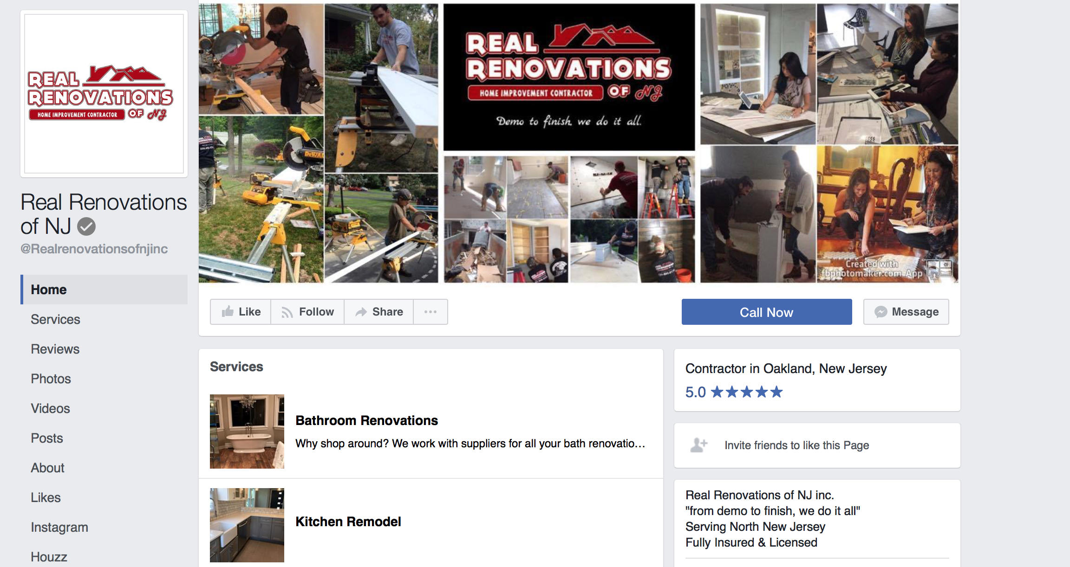Viewport: 1070px width, 567px height.
Task: Click the invite friends person-plus icon
Action: [699, 445]
